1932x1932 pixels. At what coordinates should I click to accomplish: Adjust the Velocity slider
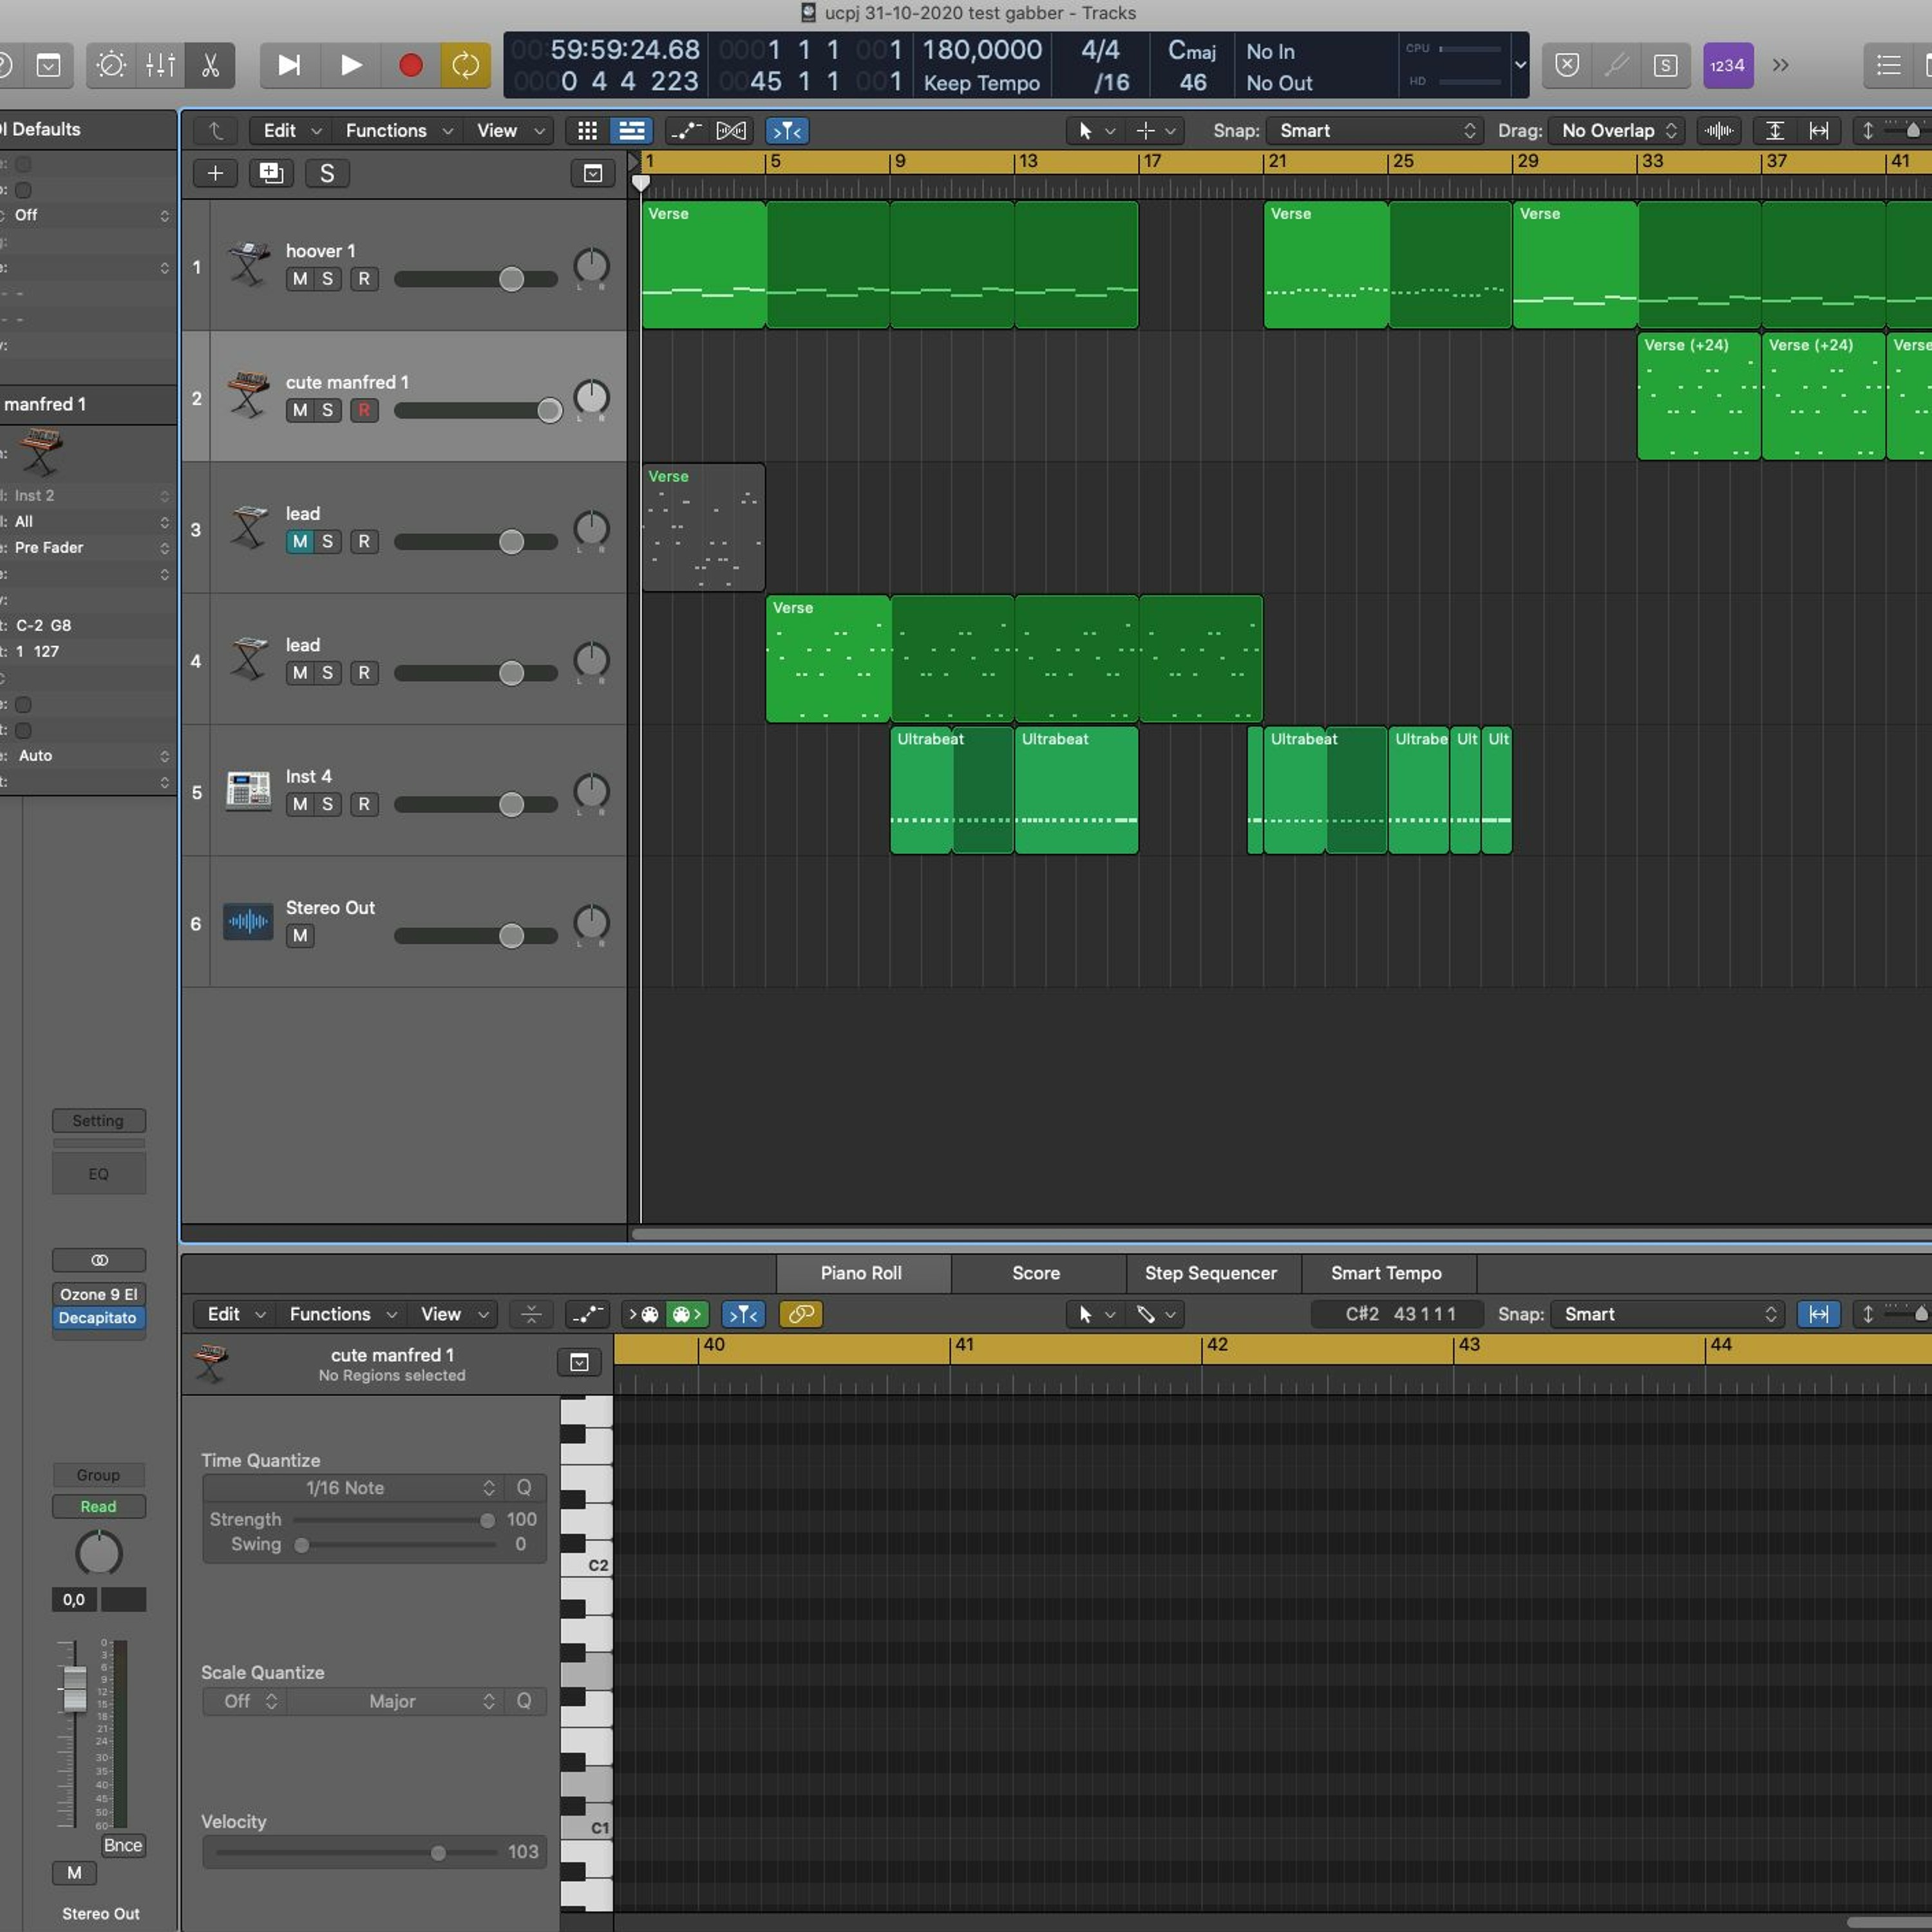click(x=438, y=1853)
